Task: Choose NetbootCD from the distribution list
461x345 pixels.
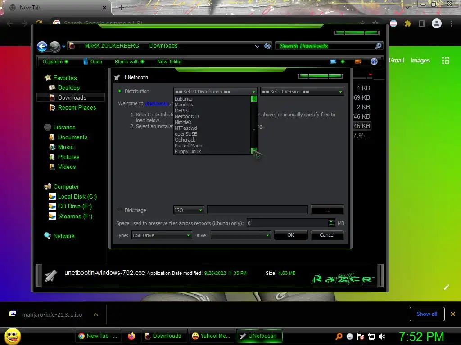Action: click(212, 116)
